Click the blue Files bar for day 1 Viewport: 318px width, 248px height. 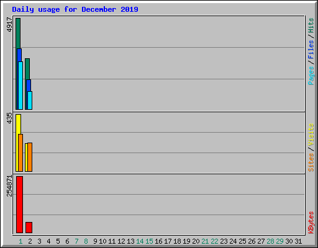19,55
